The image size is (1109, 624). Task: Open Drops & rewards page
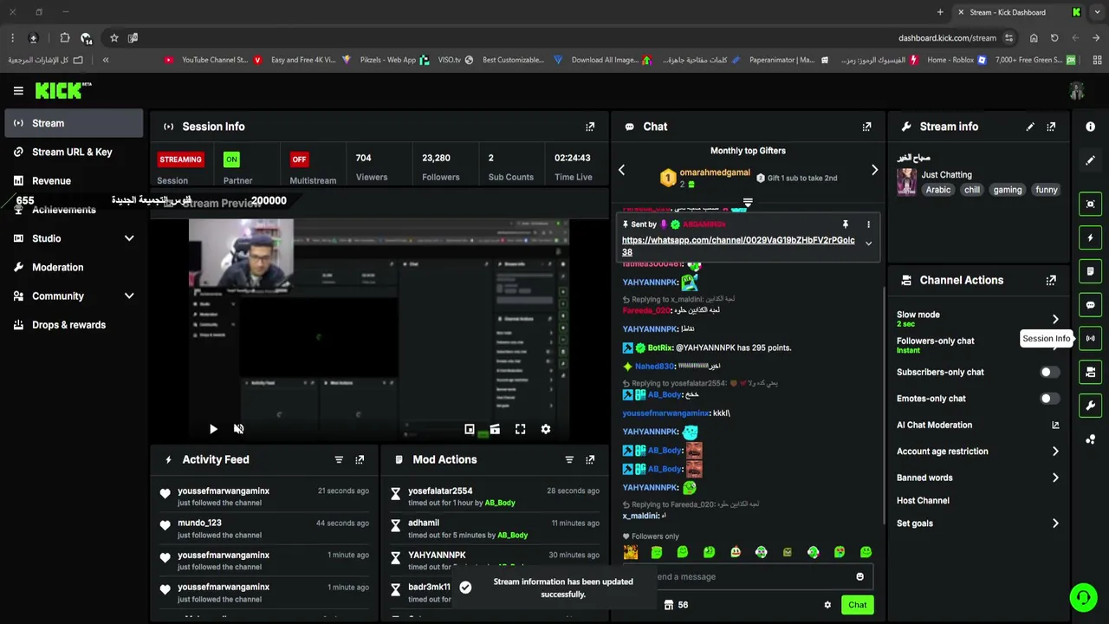click(74, 325)
